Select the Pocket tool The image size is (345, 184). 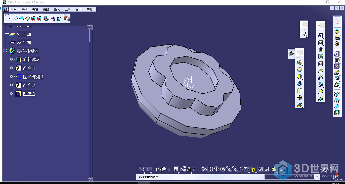(x=321, y=43)
